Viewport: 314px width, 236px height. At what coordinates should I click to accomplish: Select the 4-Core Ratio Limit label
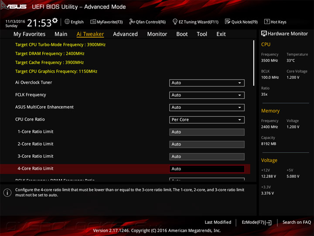(35, 168)
